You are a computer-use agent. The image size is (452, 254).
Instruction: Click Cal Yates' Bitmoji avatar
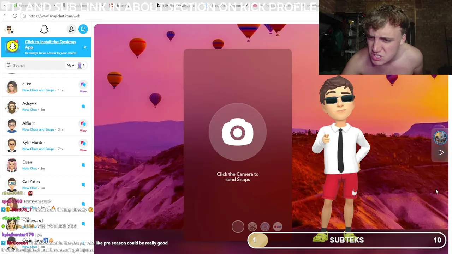coord(12,185)
